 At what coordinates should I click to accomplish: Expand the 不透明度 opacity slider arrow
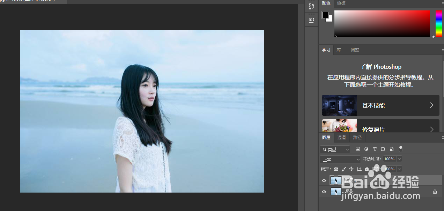(x=399, y=159)
